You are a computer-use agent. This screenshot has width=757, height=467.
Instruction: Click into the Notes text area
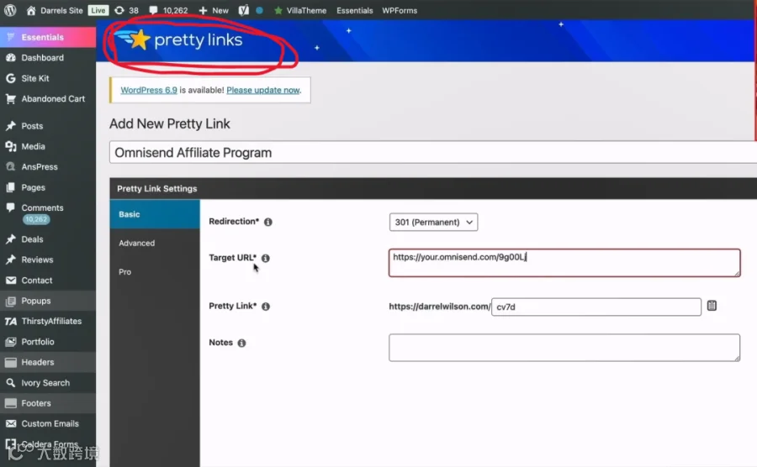click(x=564, y=348)
